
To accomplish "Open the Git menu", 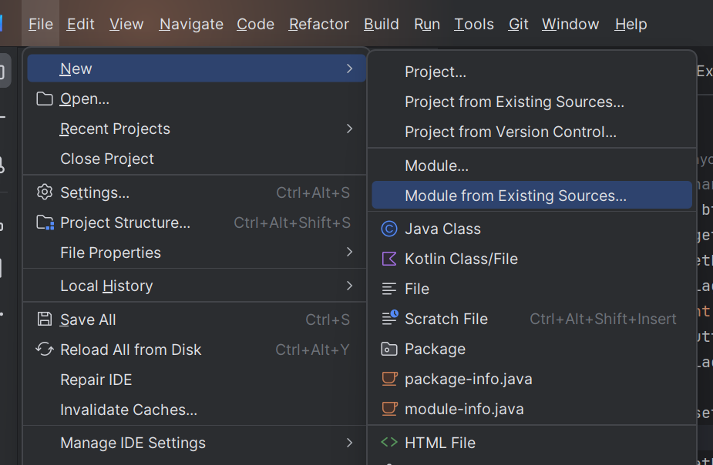I will point(518,25).
